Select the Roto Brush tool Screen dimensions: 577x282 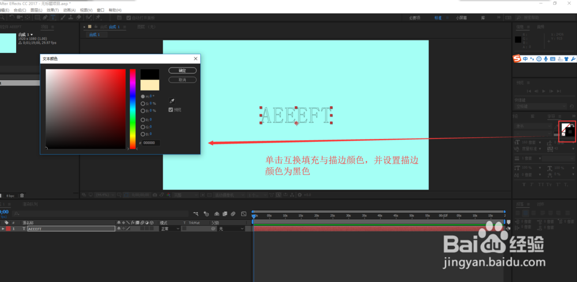pos(89,17)
